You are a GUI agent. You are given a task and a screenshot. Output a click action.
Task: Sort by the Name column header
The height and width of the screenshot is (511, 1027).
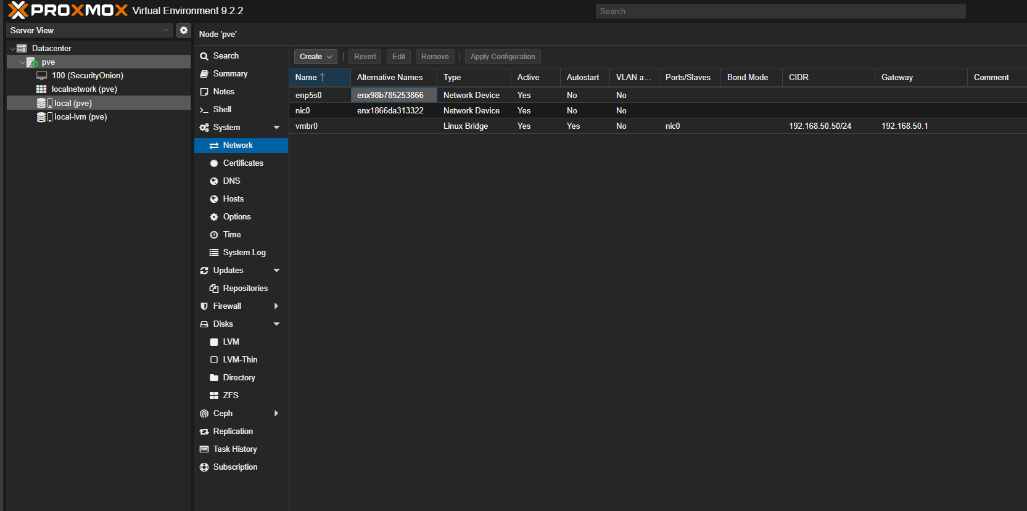click(x=320, y=78)
